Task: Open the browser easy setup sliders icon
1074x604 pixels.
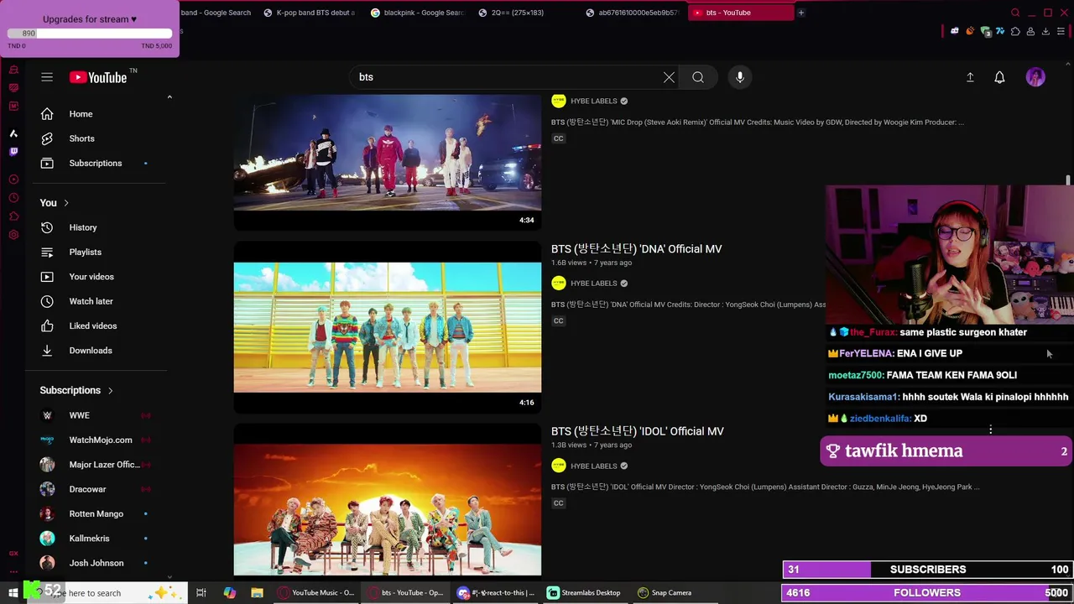Action: point(1061,32)
